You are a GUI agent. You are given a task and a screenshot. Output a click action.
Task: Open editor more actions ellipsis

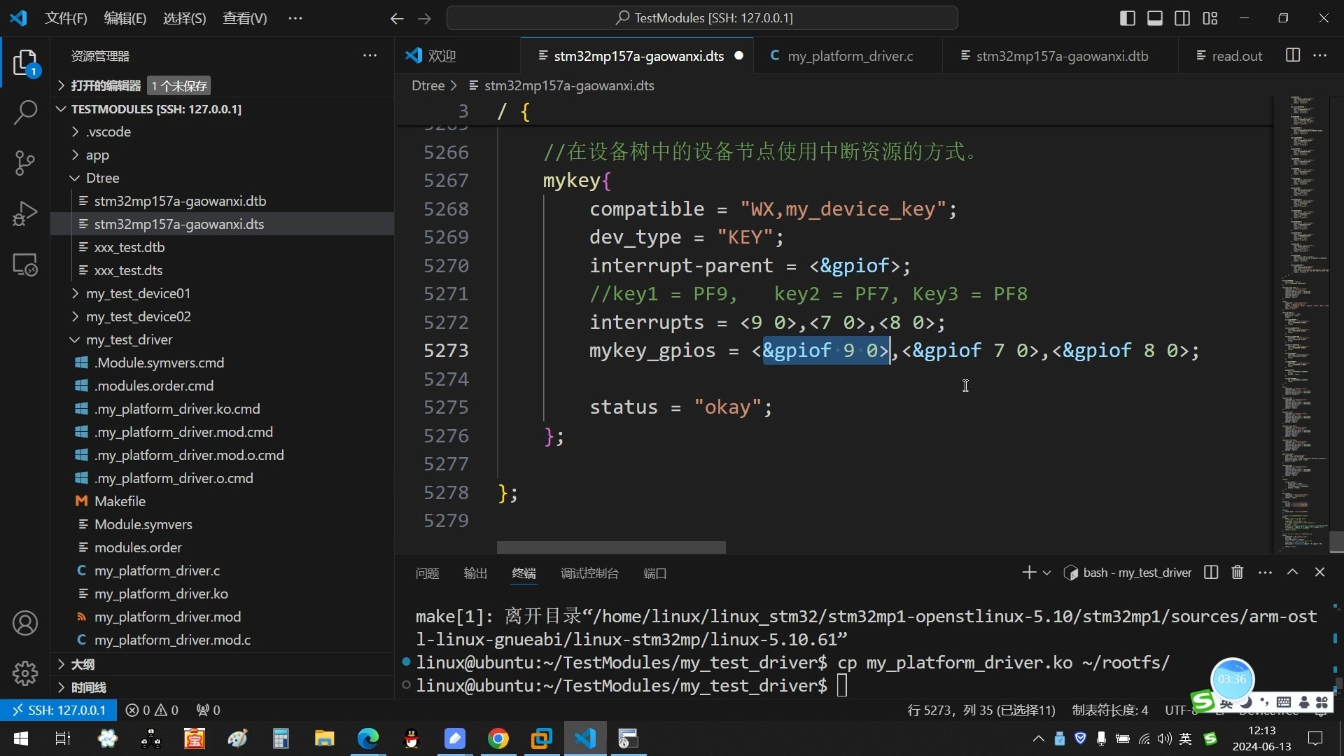[x=1320, y=55]
